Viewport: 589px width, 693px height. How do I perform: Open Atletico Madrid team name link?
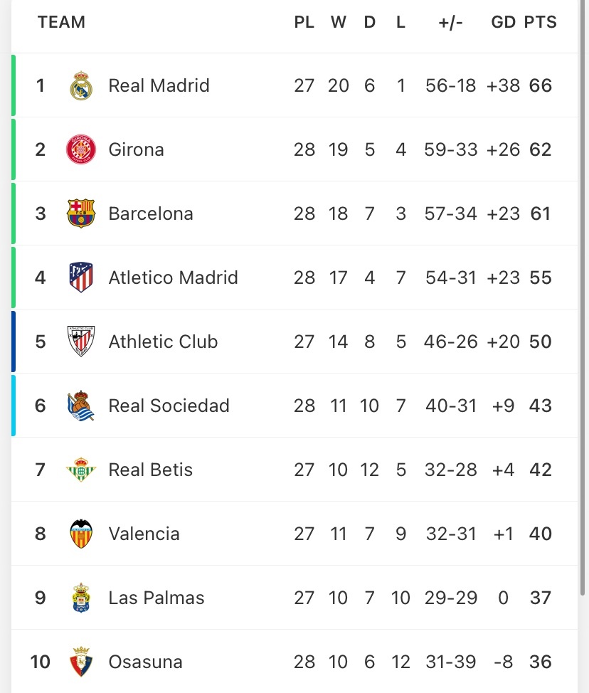[x=173, y=277]
